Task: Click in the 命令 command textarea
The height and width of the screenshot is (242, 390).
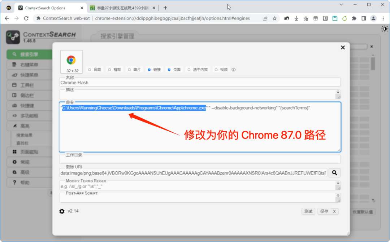Action: (200, 127)
